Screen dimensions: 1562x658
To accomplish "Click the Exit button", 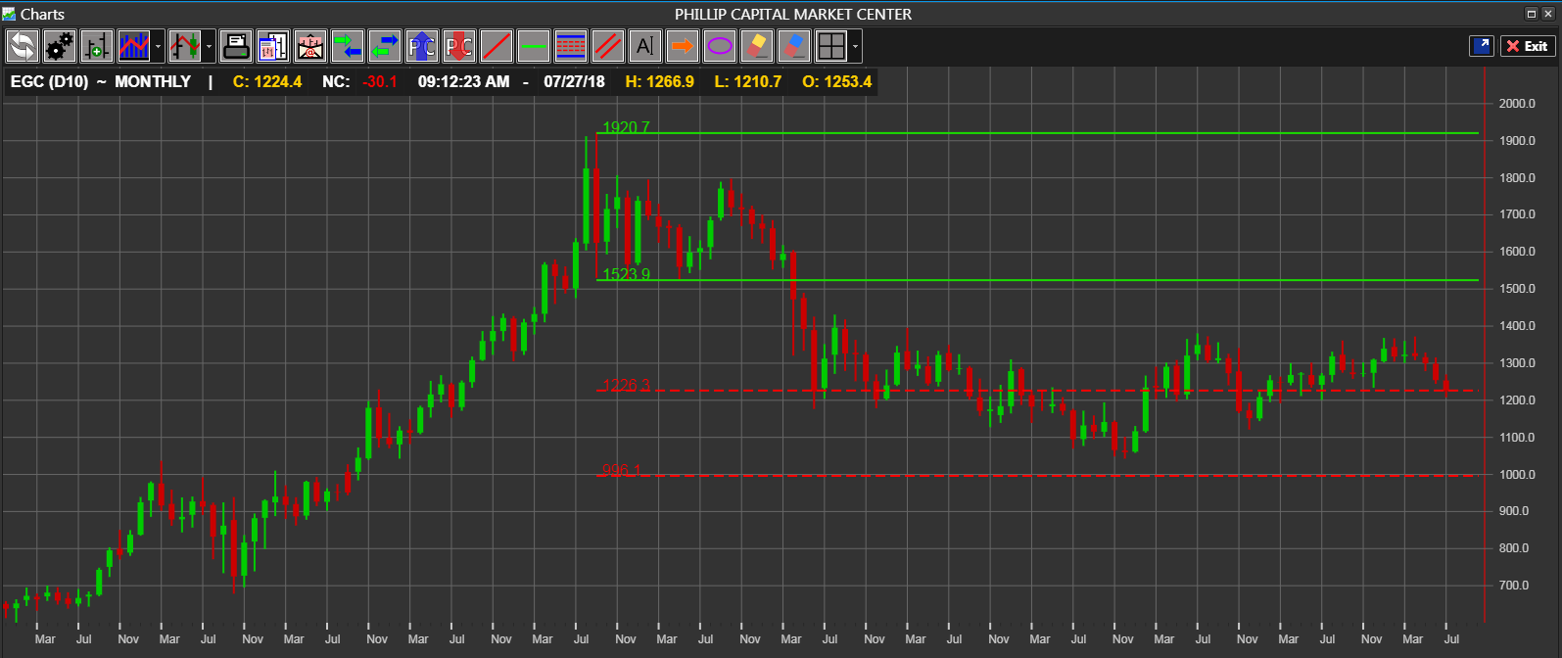I will point(1528,45).
